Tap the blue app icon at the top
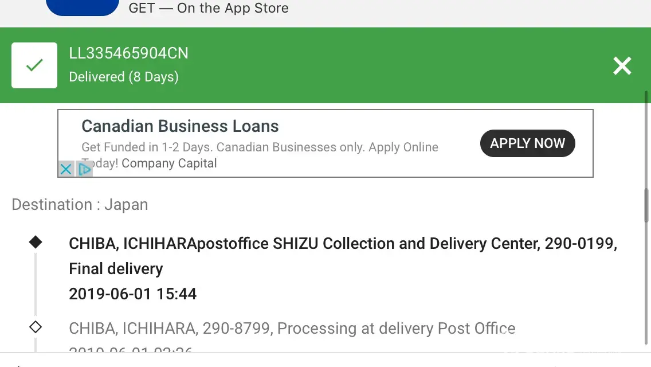 click(x=83, y=7)
